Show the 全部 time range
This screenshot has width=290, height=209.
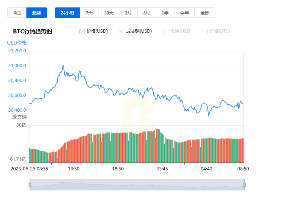[205, 13]
